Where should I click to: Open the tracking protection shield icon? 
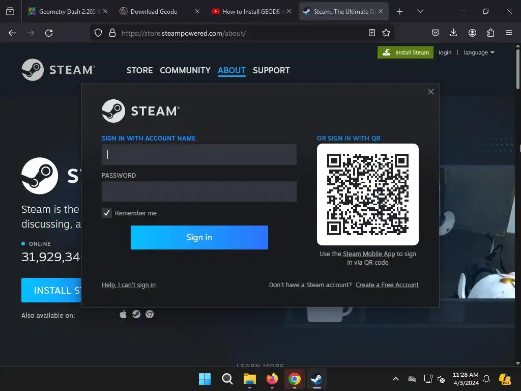98,33
